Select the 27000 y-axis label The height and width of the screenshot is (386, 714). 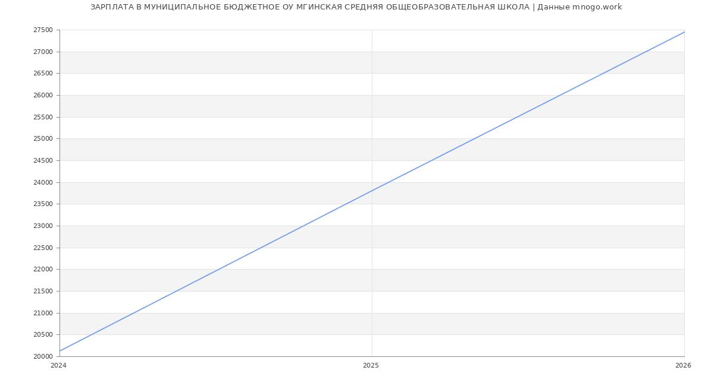click(x=43, y=52)
